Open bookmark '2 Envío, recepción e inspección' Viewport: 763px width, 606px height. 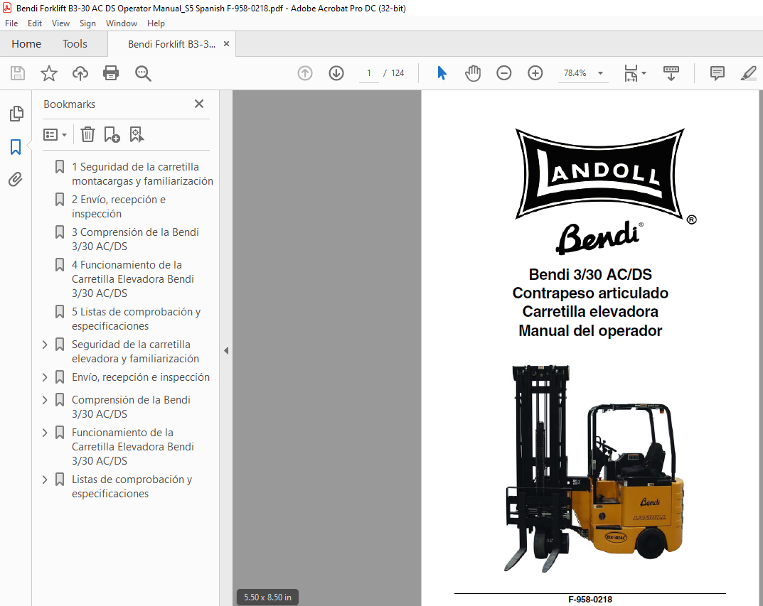(x=119, y=207)
